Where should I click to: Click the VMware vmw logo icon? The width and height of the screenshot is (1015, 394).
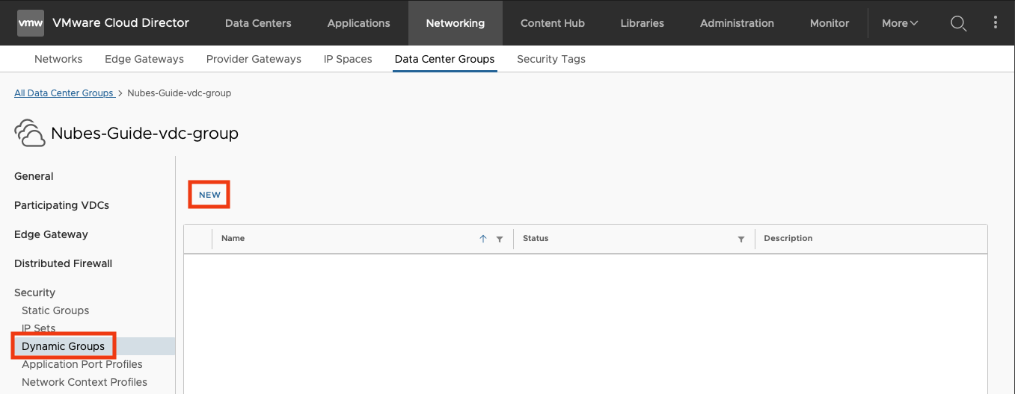click(x=31, y=23)
